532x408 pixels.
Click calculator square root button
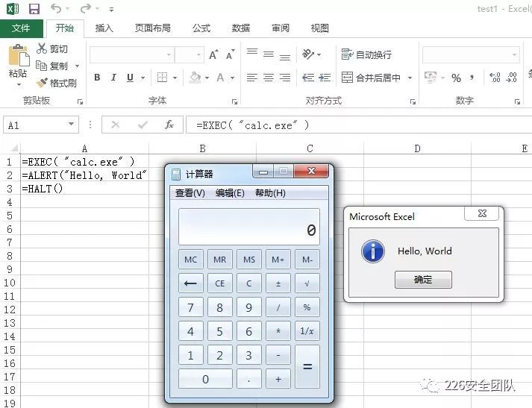(307, 283)
